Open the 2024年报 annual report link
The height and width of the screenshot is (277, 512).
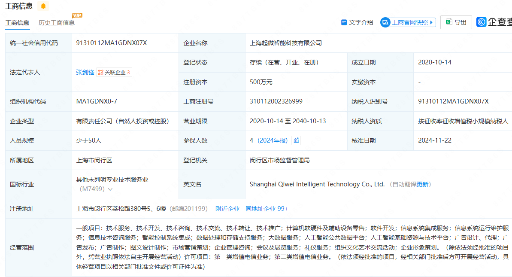[273, 140]
